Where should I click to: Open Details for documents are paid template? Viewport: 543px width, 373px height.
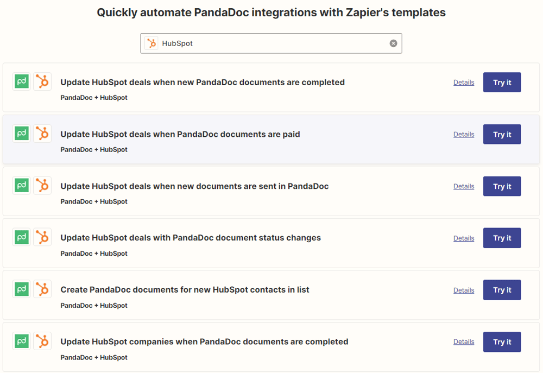coord(464,134)
